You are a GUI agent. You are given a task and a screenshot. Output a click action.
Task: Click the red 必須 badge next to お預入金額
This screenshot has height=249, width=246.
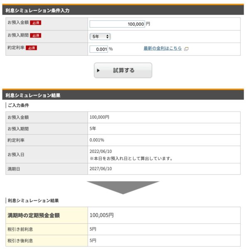tap(36, 23)
